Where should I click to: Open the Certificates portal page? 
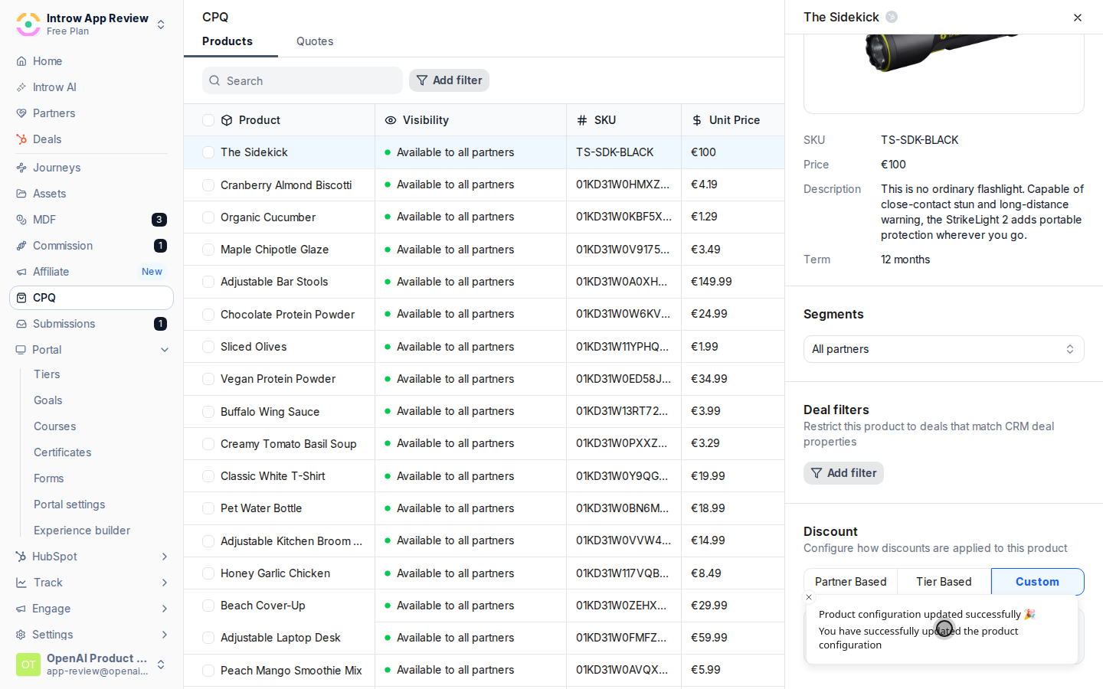point(63,452)
